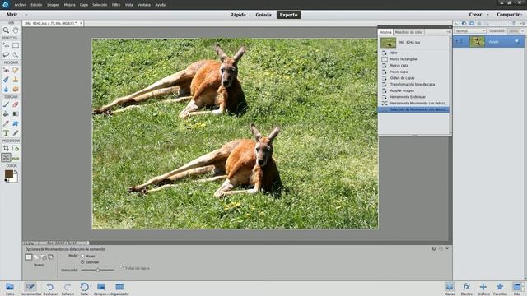Select the Spot Healing Brush tool
The width and height of the screenshot is (527, 296).
click(16, 70)
